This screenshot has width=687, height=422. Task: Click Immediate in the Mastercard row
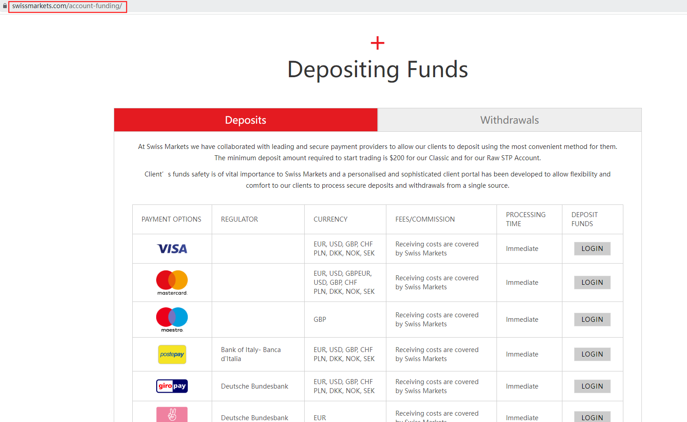(x=522, y=283)
